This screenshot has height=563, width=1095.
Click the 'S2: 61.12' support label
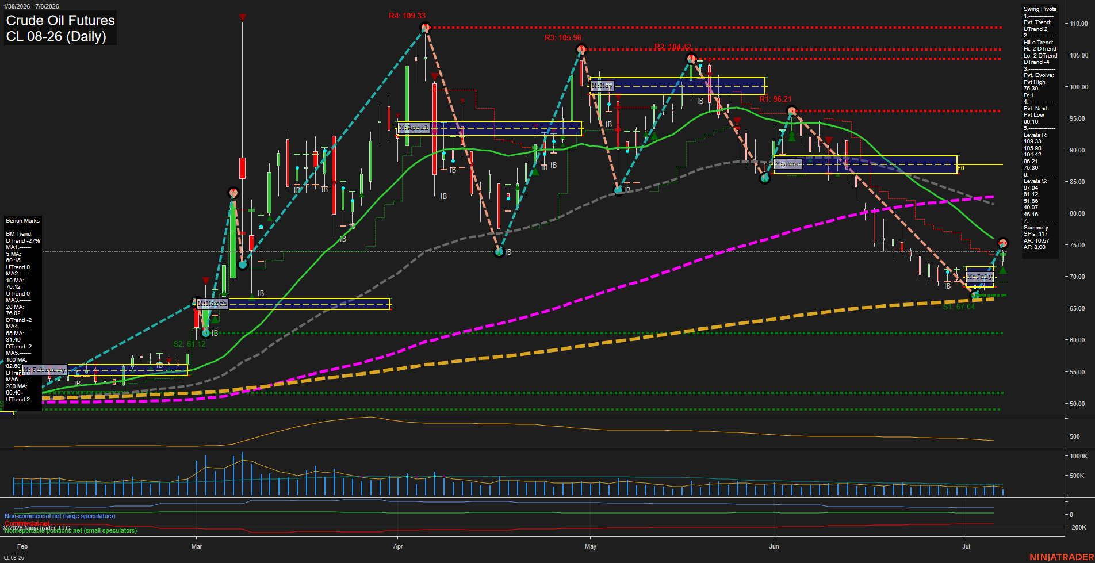[190, 344]
